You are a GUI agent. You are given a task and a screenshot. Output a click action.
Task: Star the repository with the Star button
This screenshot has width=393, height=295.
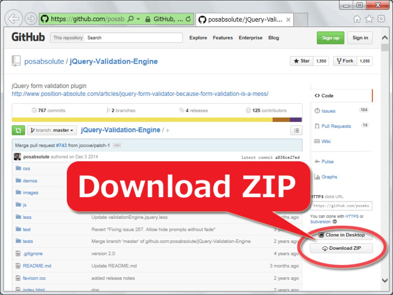pos(302,61)
